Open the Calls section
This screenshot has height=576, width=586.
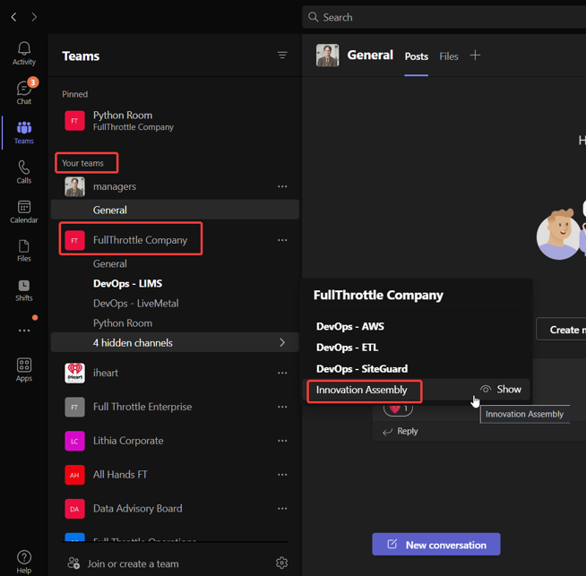pyautogui.click(x=24, y=172)
